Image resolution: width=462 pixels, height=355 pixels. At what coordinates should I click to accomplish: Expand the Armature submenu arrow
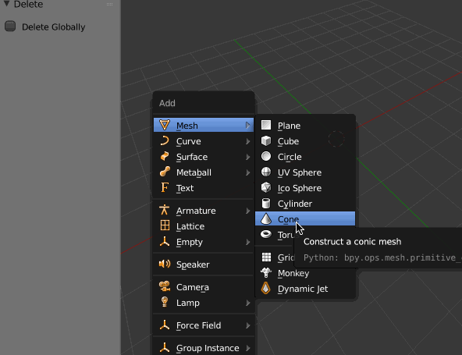(x=248, y=211)
